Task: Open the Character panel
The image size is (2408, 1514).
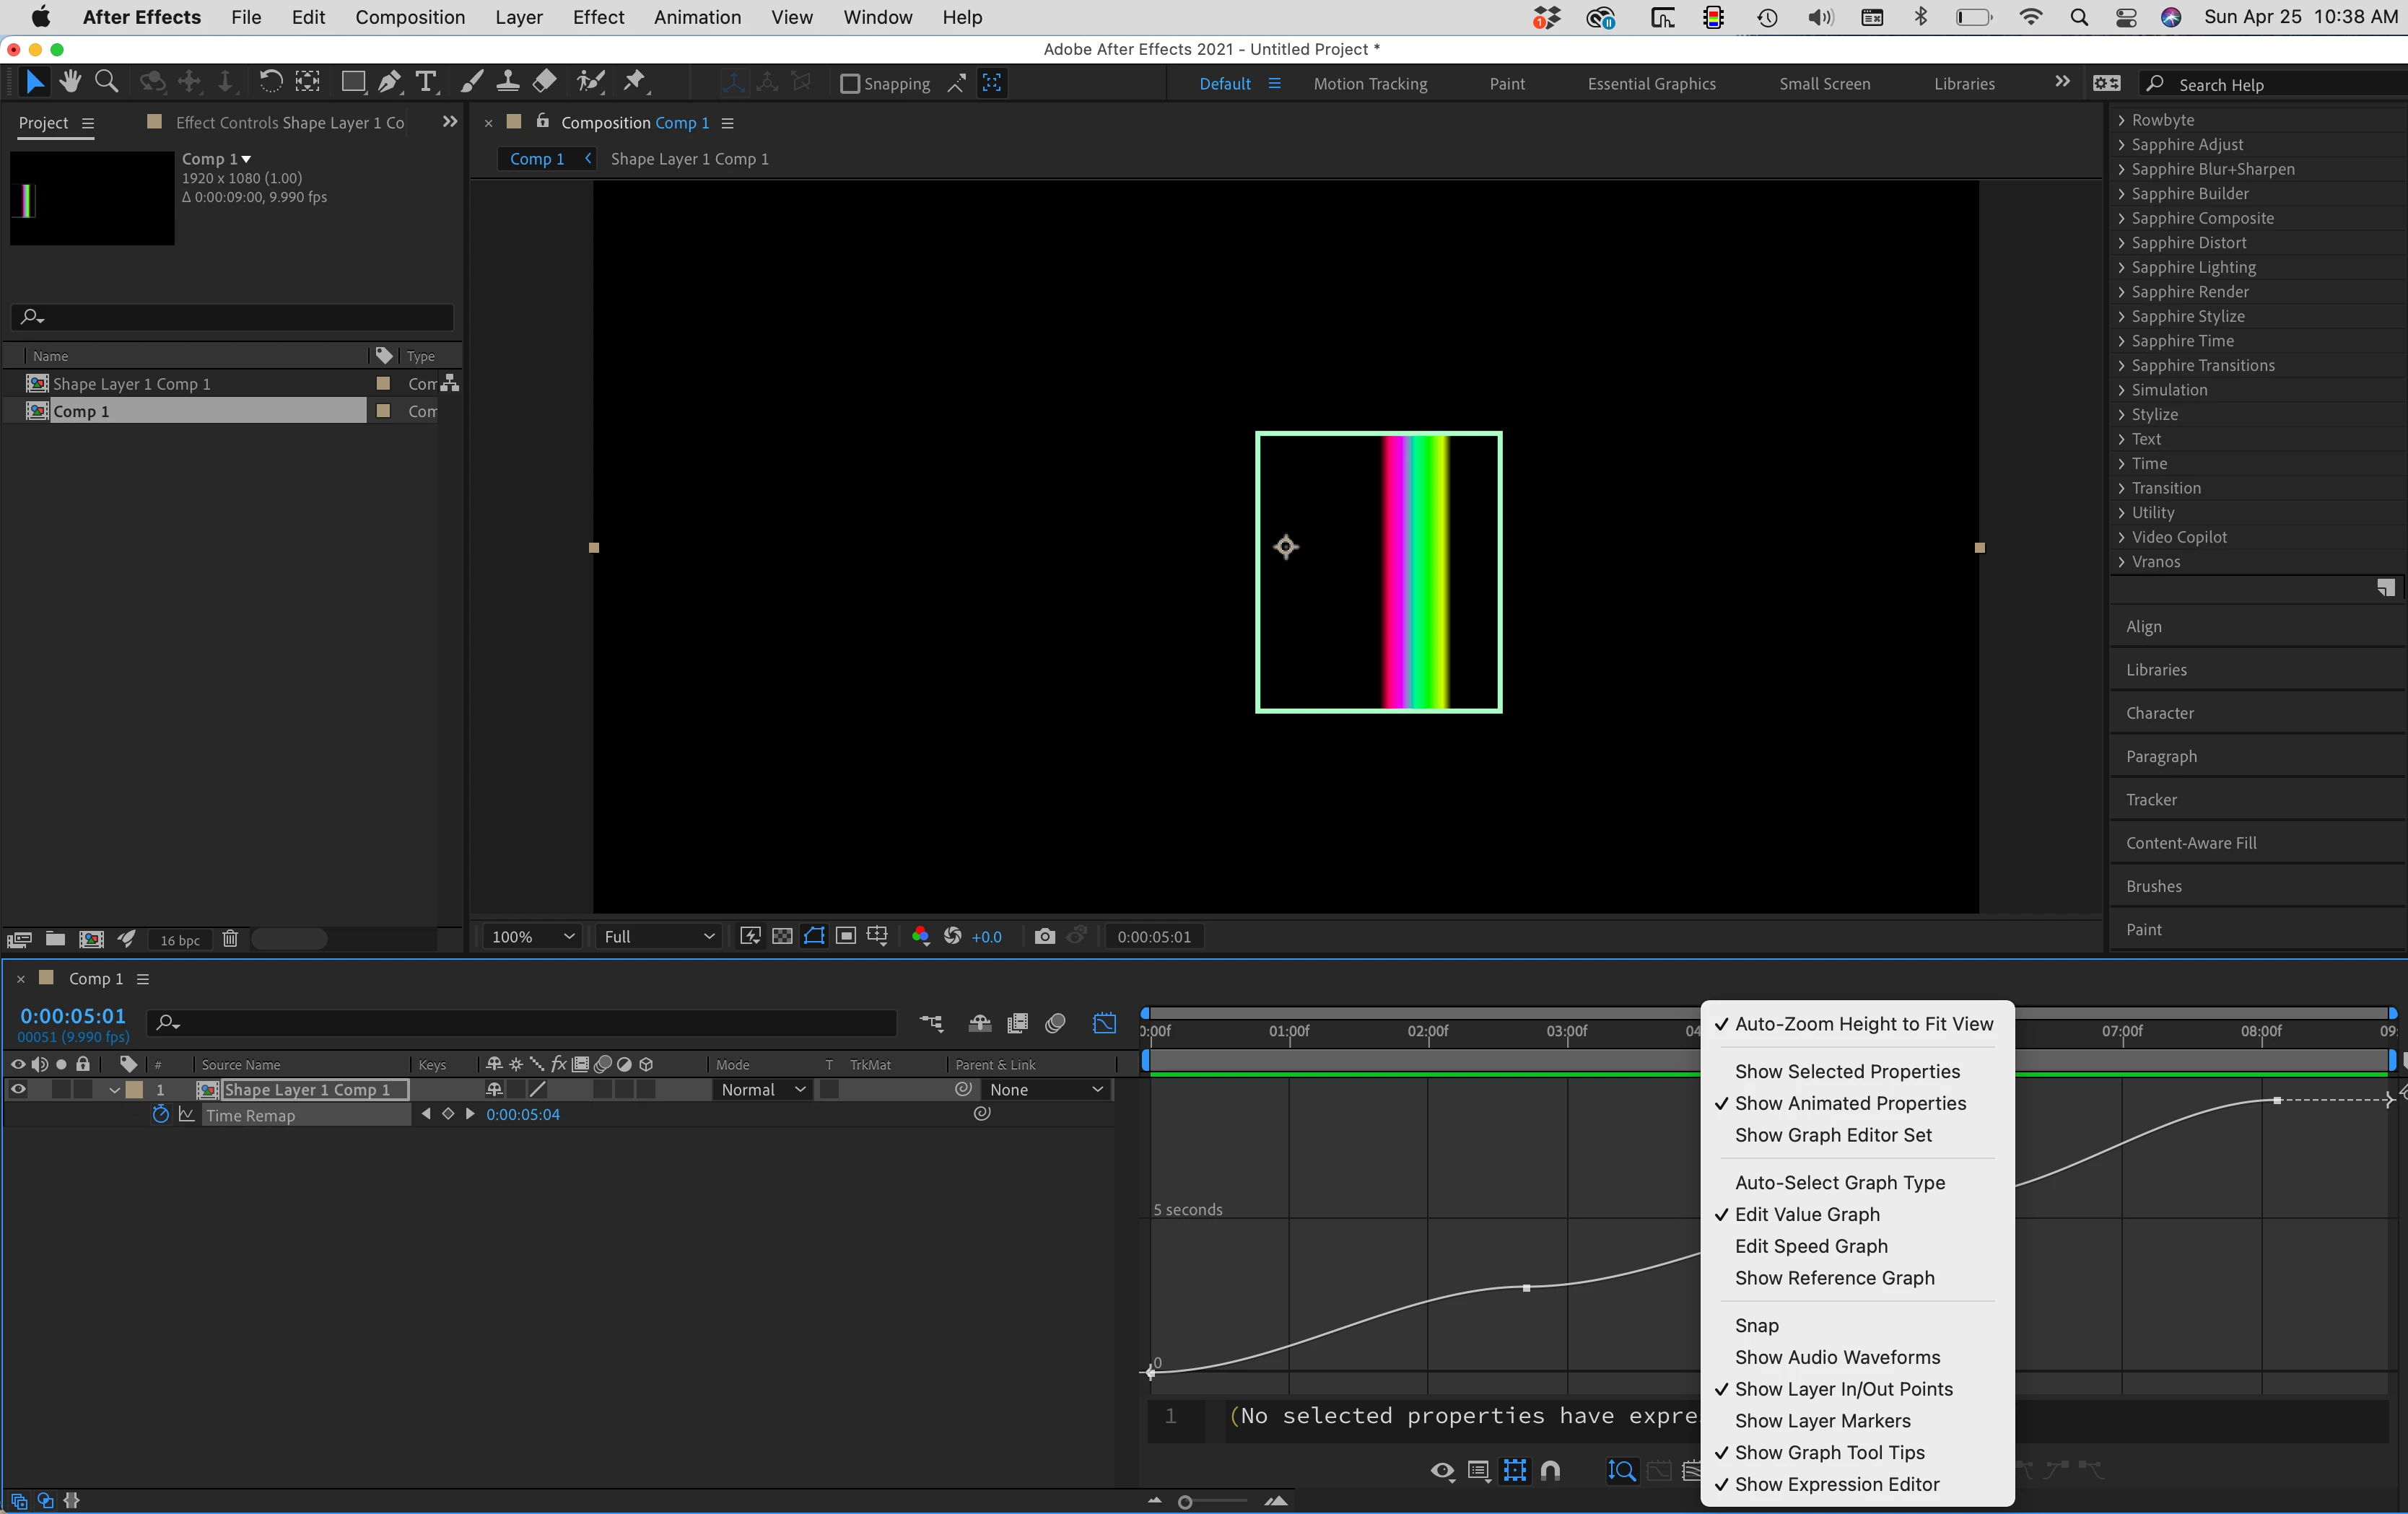Action: tap(2159, 713)
